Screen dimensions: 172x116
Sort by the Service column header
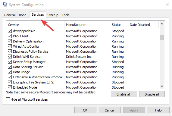[35, 25]
